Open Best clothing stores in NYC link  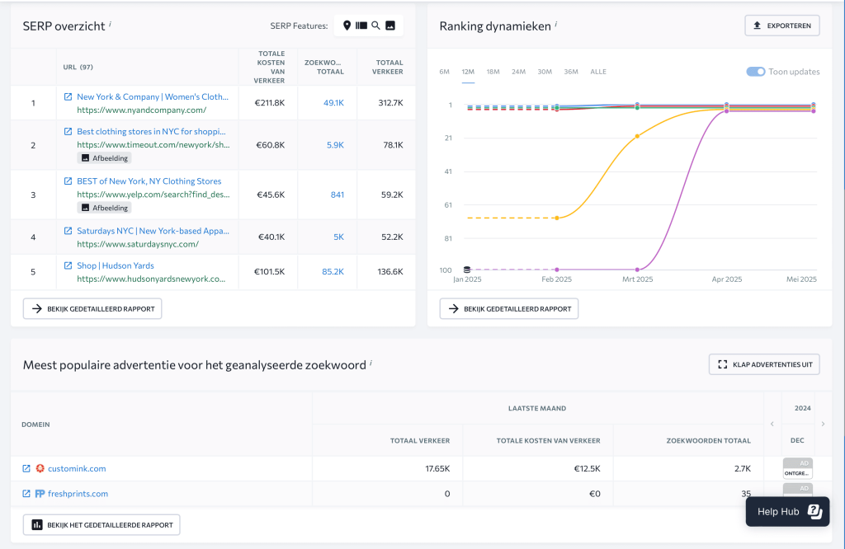[151, 131]
